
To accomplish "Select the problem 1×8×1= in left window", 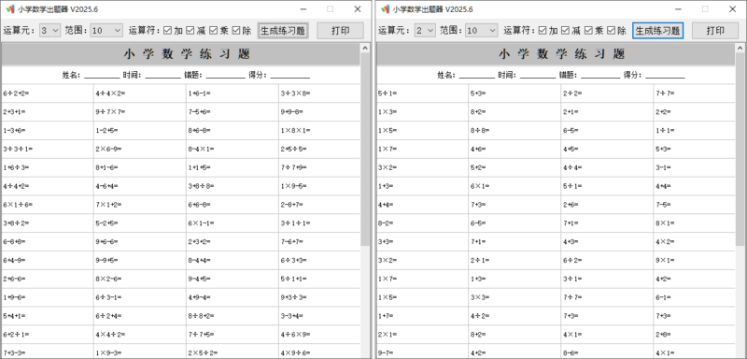I will 295,131.
